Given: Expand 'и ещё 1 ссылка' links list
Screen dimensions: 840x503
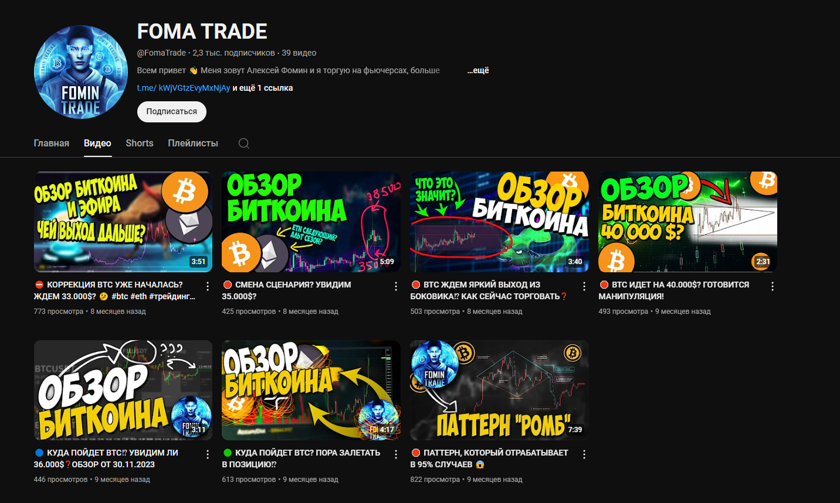Looking at the screenshot, I should [x=263, y=88].
